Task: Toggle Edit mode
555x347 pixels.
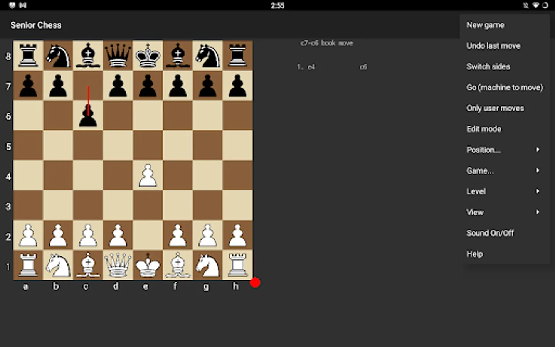Action: 484,129
